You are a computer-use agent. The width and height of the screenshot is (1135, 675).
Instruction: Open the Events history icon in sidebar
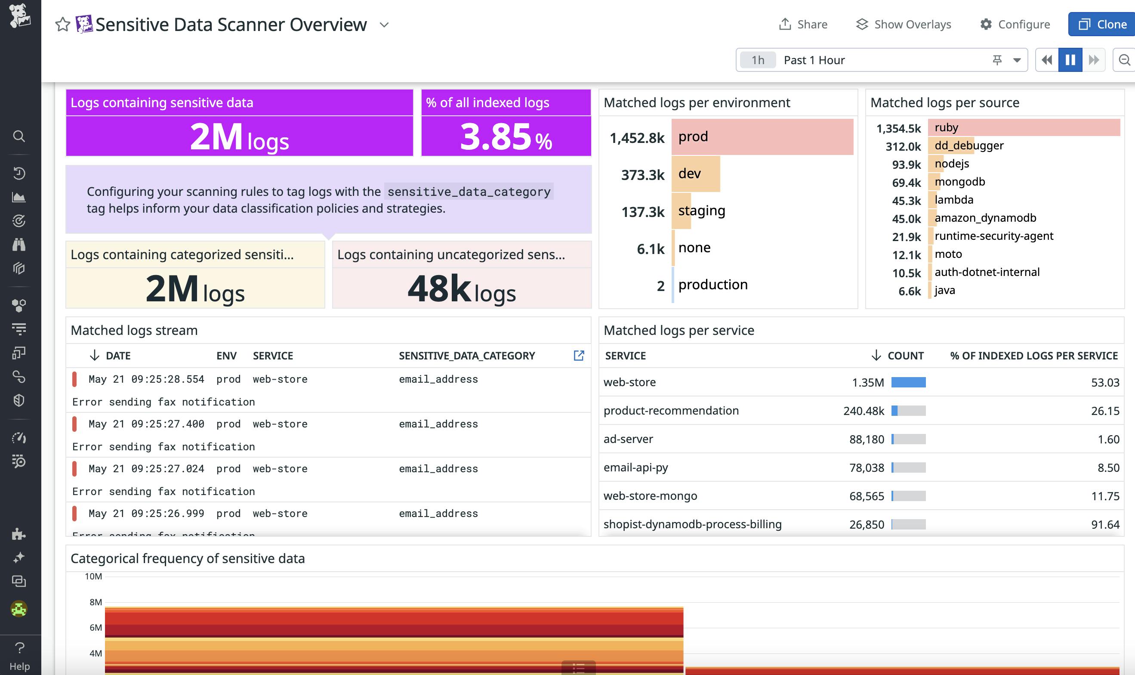pyautogui.click(x=19, y=173)
